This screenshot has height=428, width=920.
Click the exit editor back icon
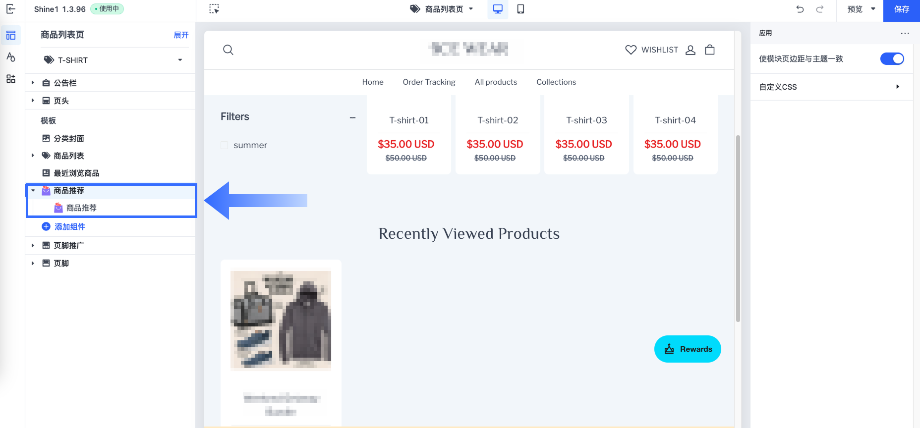click(x=11, y=9)
